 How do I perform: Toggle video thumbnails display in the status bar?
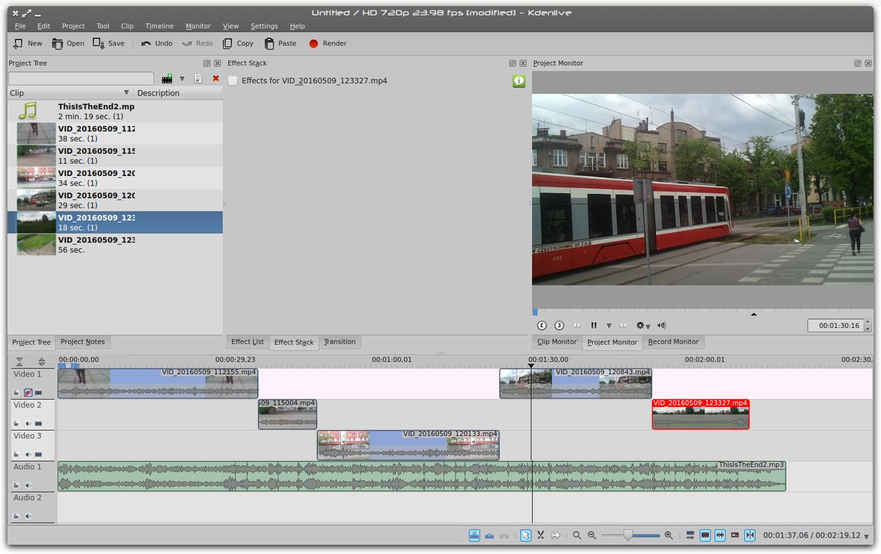click(705, 535)
